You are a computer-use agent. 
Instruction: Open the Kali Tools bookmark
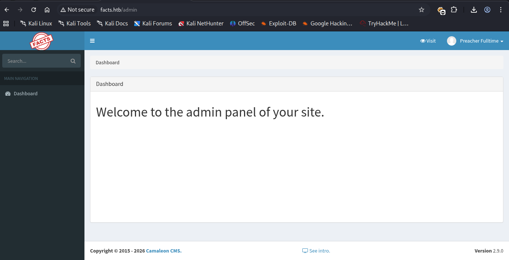(74, 24)
